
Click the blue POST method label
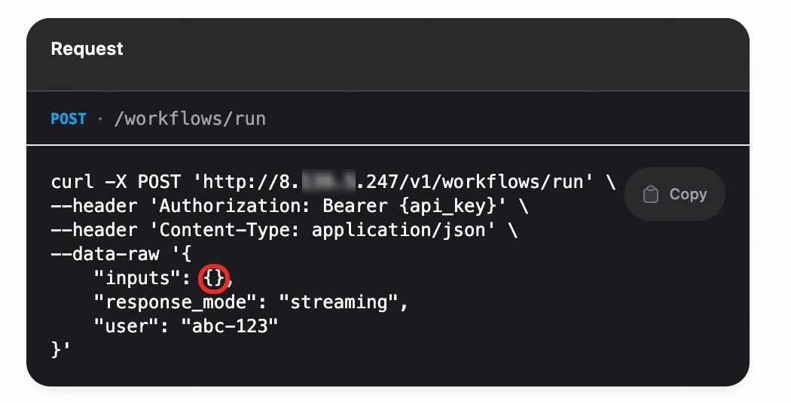point(69,119)
